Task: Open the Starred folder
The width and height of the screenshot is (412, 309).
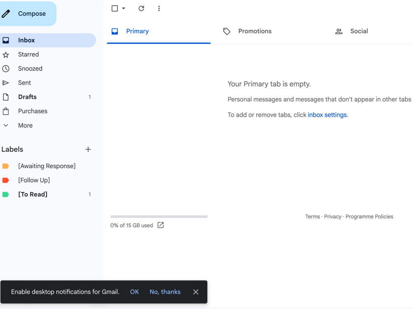Action: (x=48, y=54)
